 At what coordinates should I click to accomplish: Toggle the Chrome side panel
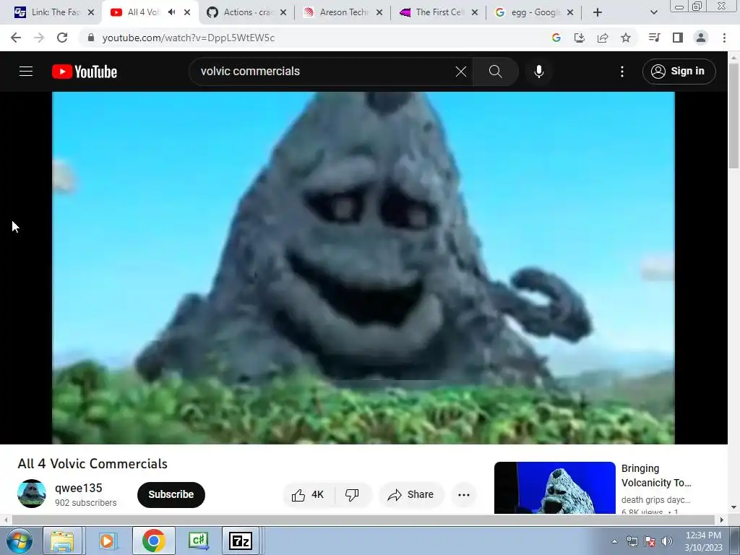tap(678, 38)
